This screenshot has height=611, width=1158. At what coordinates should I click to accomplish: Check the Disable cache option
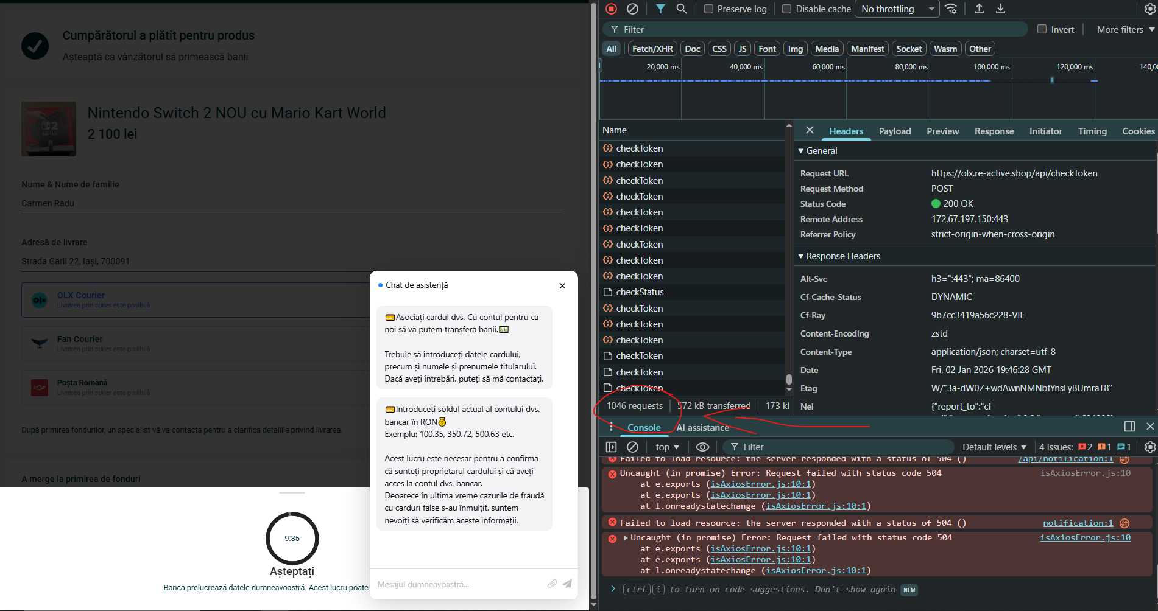click(x=787, y=9)
